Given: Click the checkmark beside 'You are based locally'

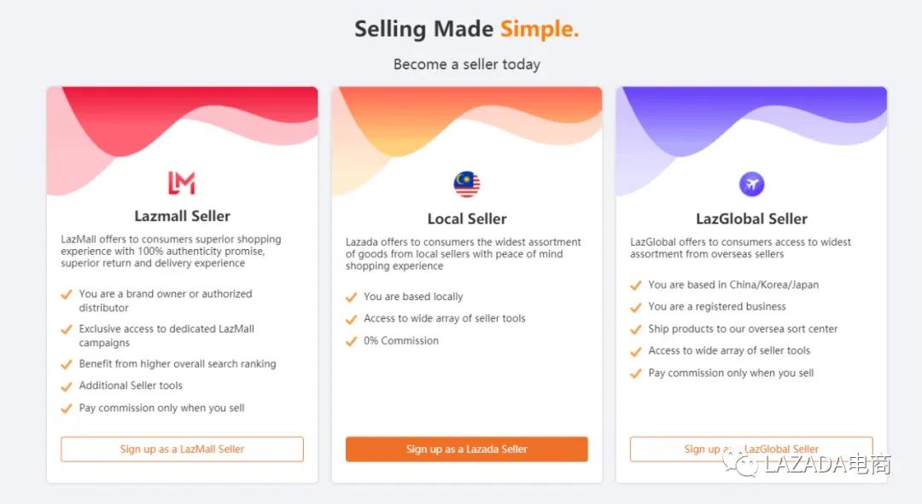Looking at the screenshot, I should 351,297.
